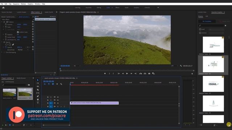Activate the Pen tool in the toolbar
The width and height of the screenshot is (232, 130).
tap(38, 96)
